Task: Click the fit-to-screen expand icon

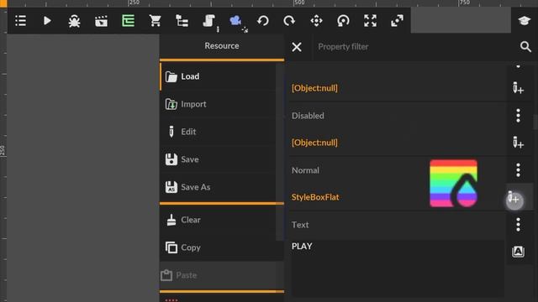Action: pos(370,21)
